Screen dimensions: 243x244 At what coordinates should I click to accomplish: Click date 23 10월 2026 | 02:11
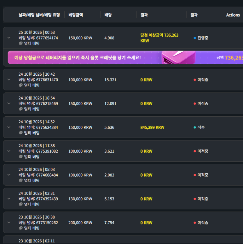[x=37, y=241]
